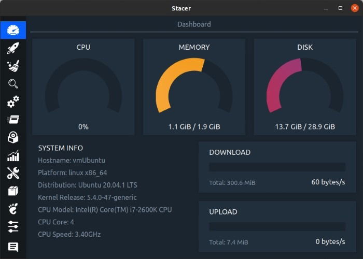Open the Search magnifier page
363x259 pixels.
pyautogui.click(x=13, y=84)
